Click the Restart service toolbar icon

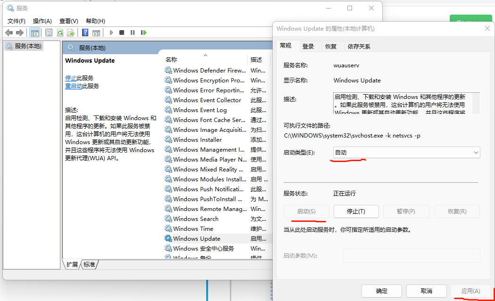pos(143,33)
